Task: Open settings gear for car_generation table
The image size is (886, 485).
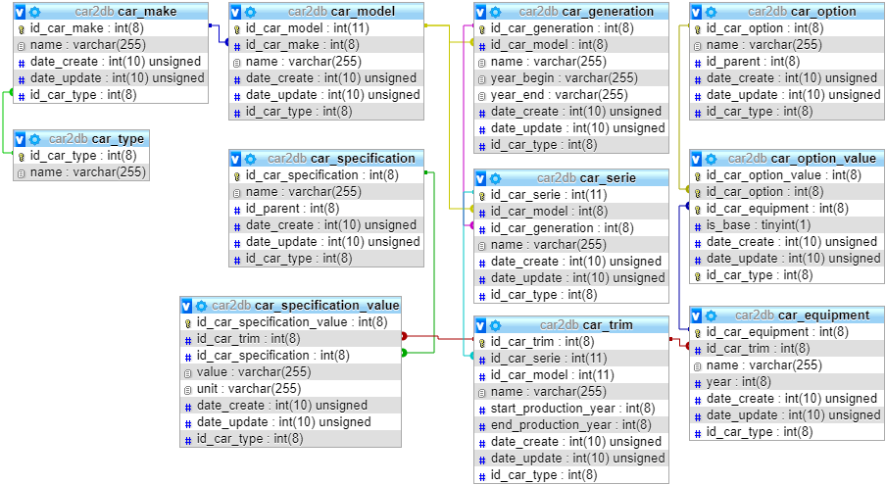Action: pyautogui.click(x=496, y=12)
